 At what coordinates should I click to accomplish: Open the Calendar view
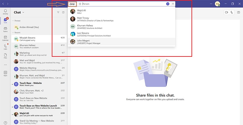pyautogui.click(x=5, y=38)
